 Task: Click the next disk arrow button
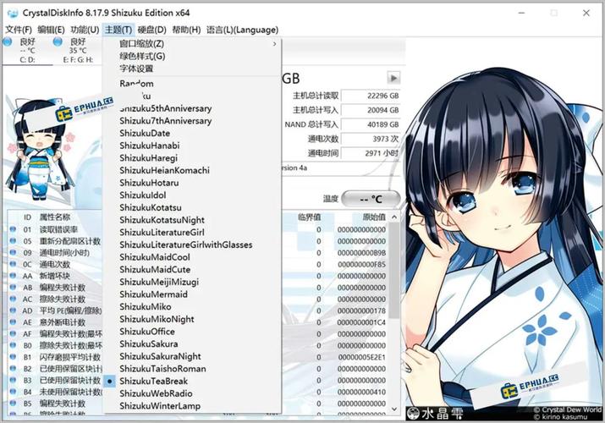click(393, 78)
